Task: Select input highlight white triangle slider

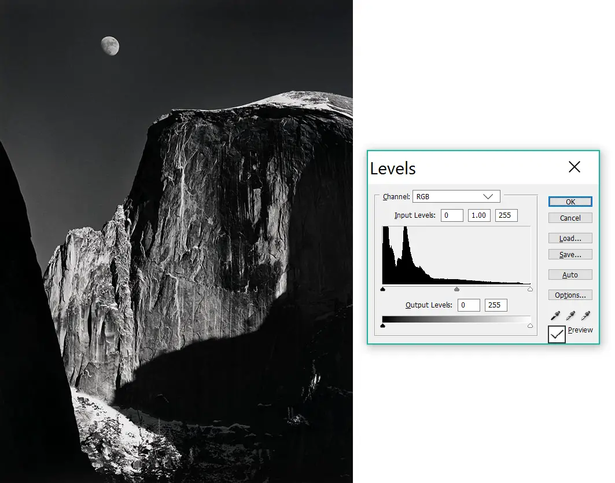Action: coord(531,289)
